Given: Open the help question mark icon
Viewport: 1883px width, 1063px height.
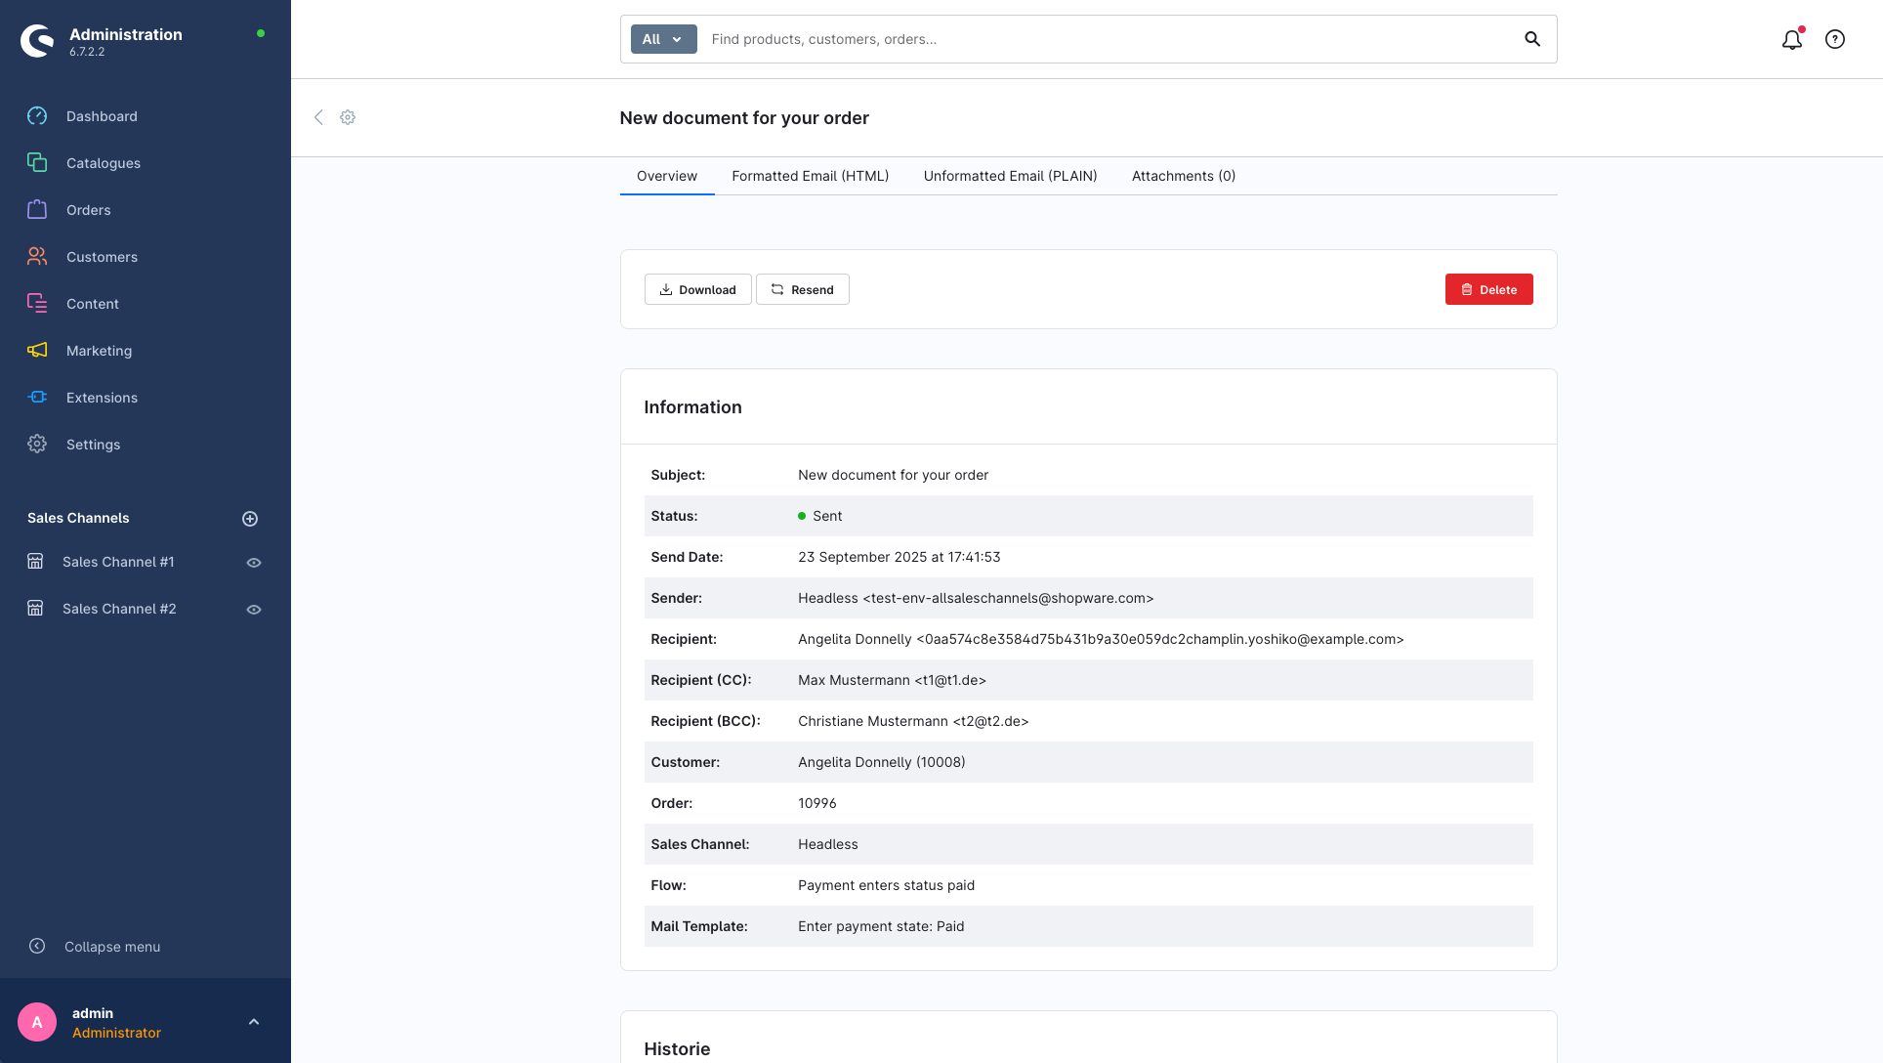Looking at the screenshot, I should pos(1834,40).
